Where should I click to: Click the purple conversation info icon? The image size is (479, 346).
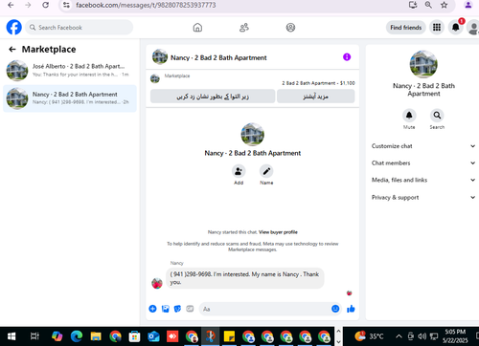tap(347, 57)
